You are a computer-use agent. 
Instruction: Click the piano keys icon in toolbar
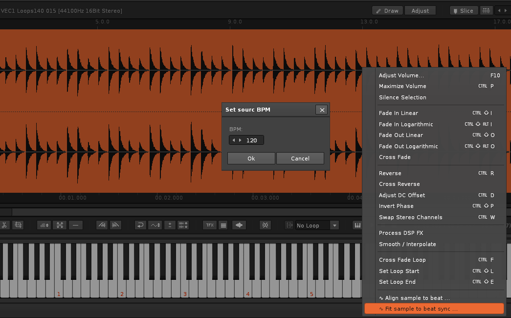357,225
